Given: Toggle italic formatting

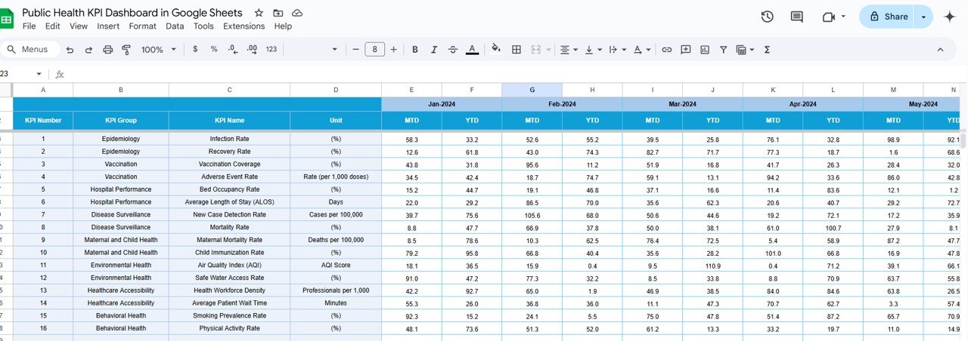Looking at the screenshot, I should [x=434, y=49].
